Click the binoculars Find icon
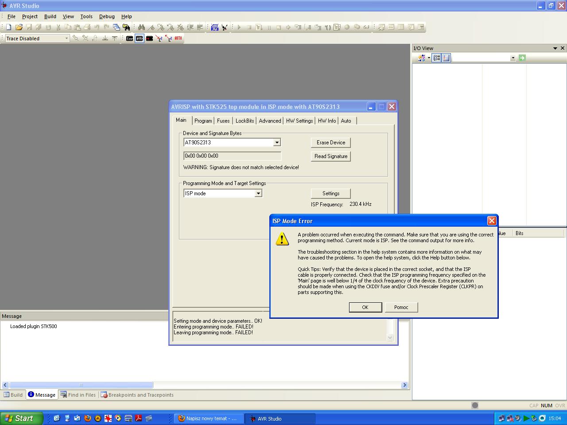 tap(141, 27)
